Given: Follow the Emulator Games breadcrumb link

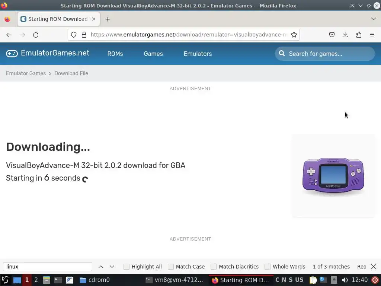Looking at the screenshot, I should pos(26,73).
